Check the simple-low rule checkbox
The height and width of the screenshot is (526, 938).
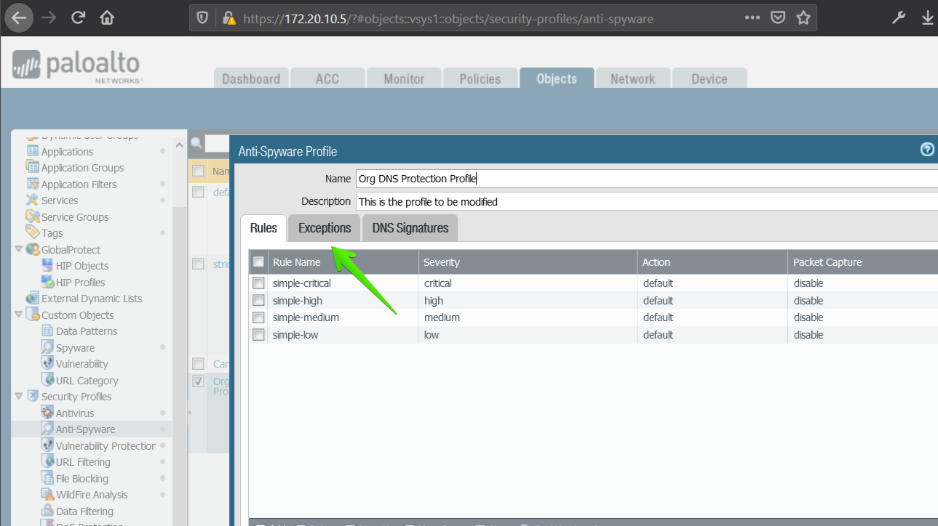(x=258, y=335)
